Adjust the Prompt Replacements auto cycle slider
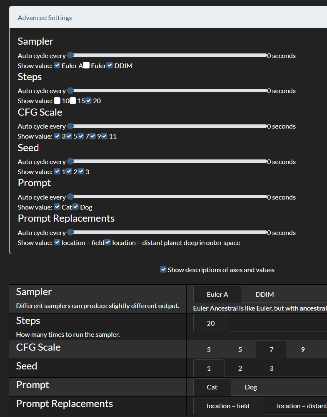Image resolution: width=327 pixels, height=417 pixels. [168, 233]
